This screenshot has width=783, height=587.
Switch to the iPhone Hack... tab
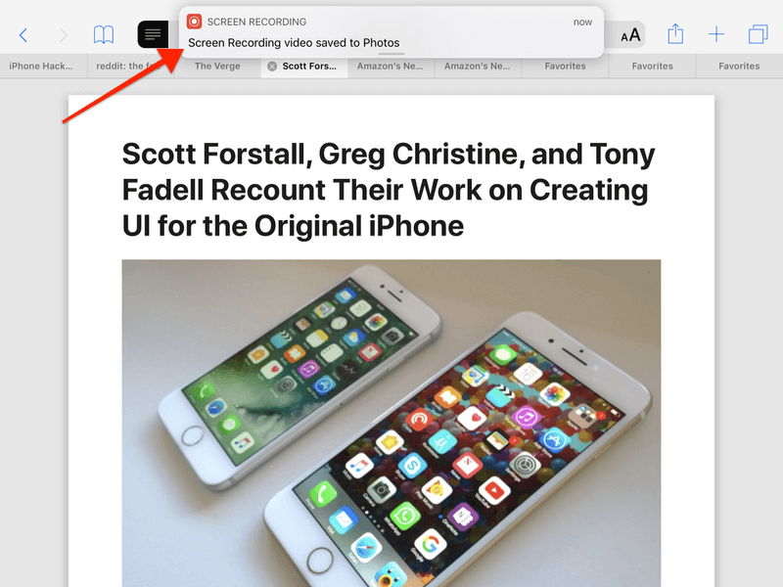coord(43,67)
